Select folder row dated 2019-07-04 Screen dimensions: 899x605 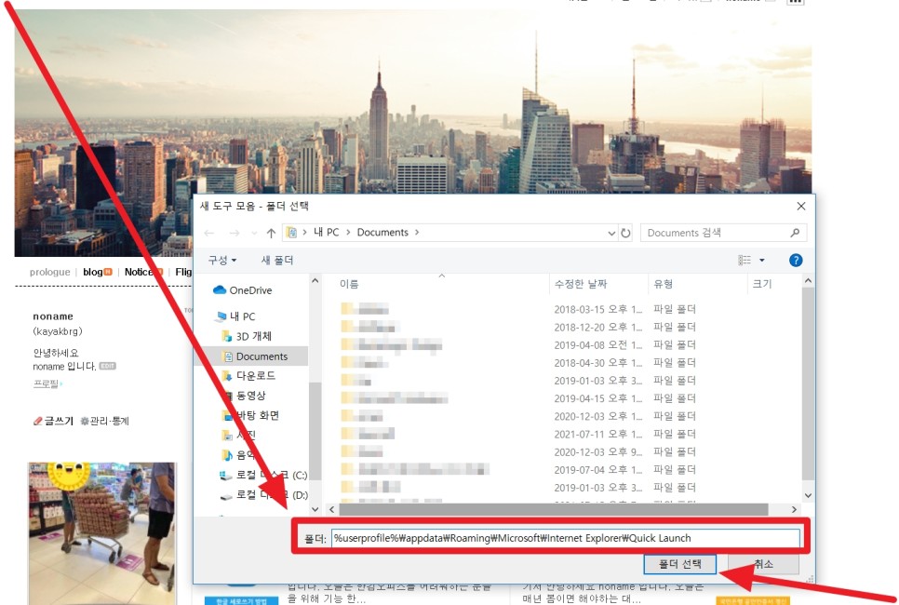(x=517, y=469)
